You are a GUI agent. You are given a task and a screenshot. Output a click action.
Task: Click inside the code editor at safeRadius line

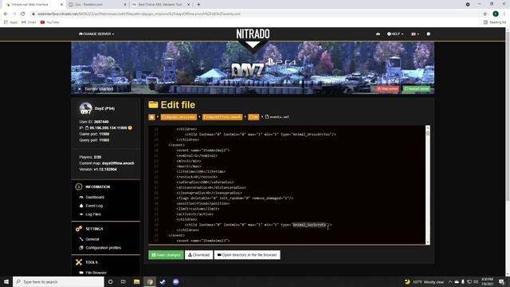click(x=205, y=183)
